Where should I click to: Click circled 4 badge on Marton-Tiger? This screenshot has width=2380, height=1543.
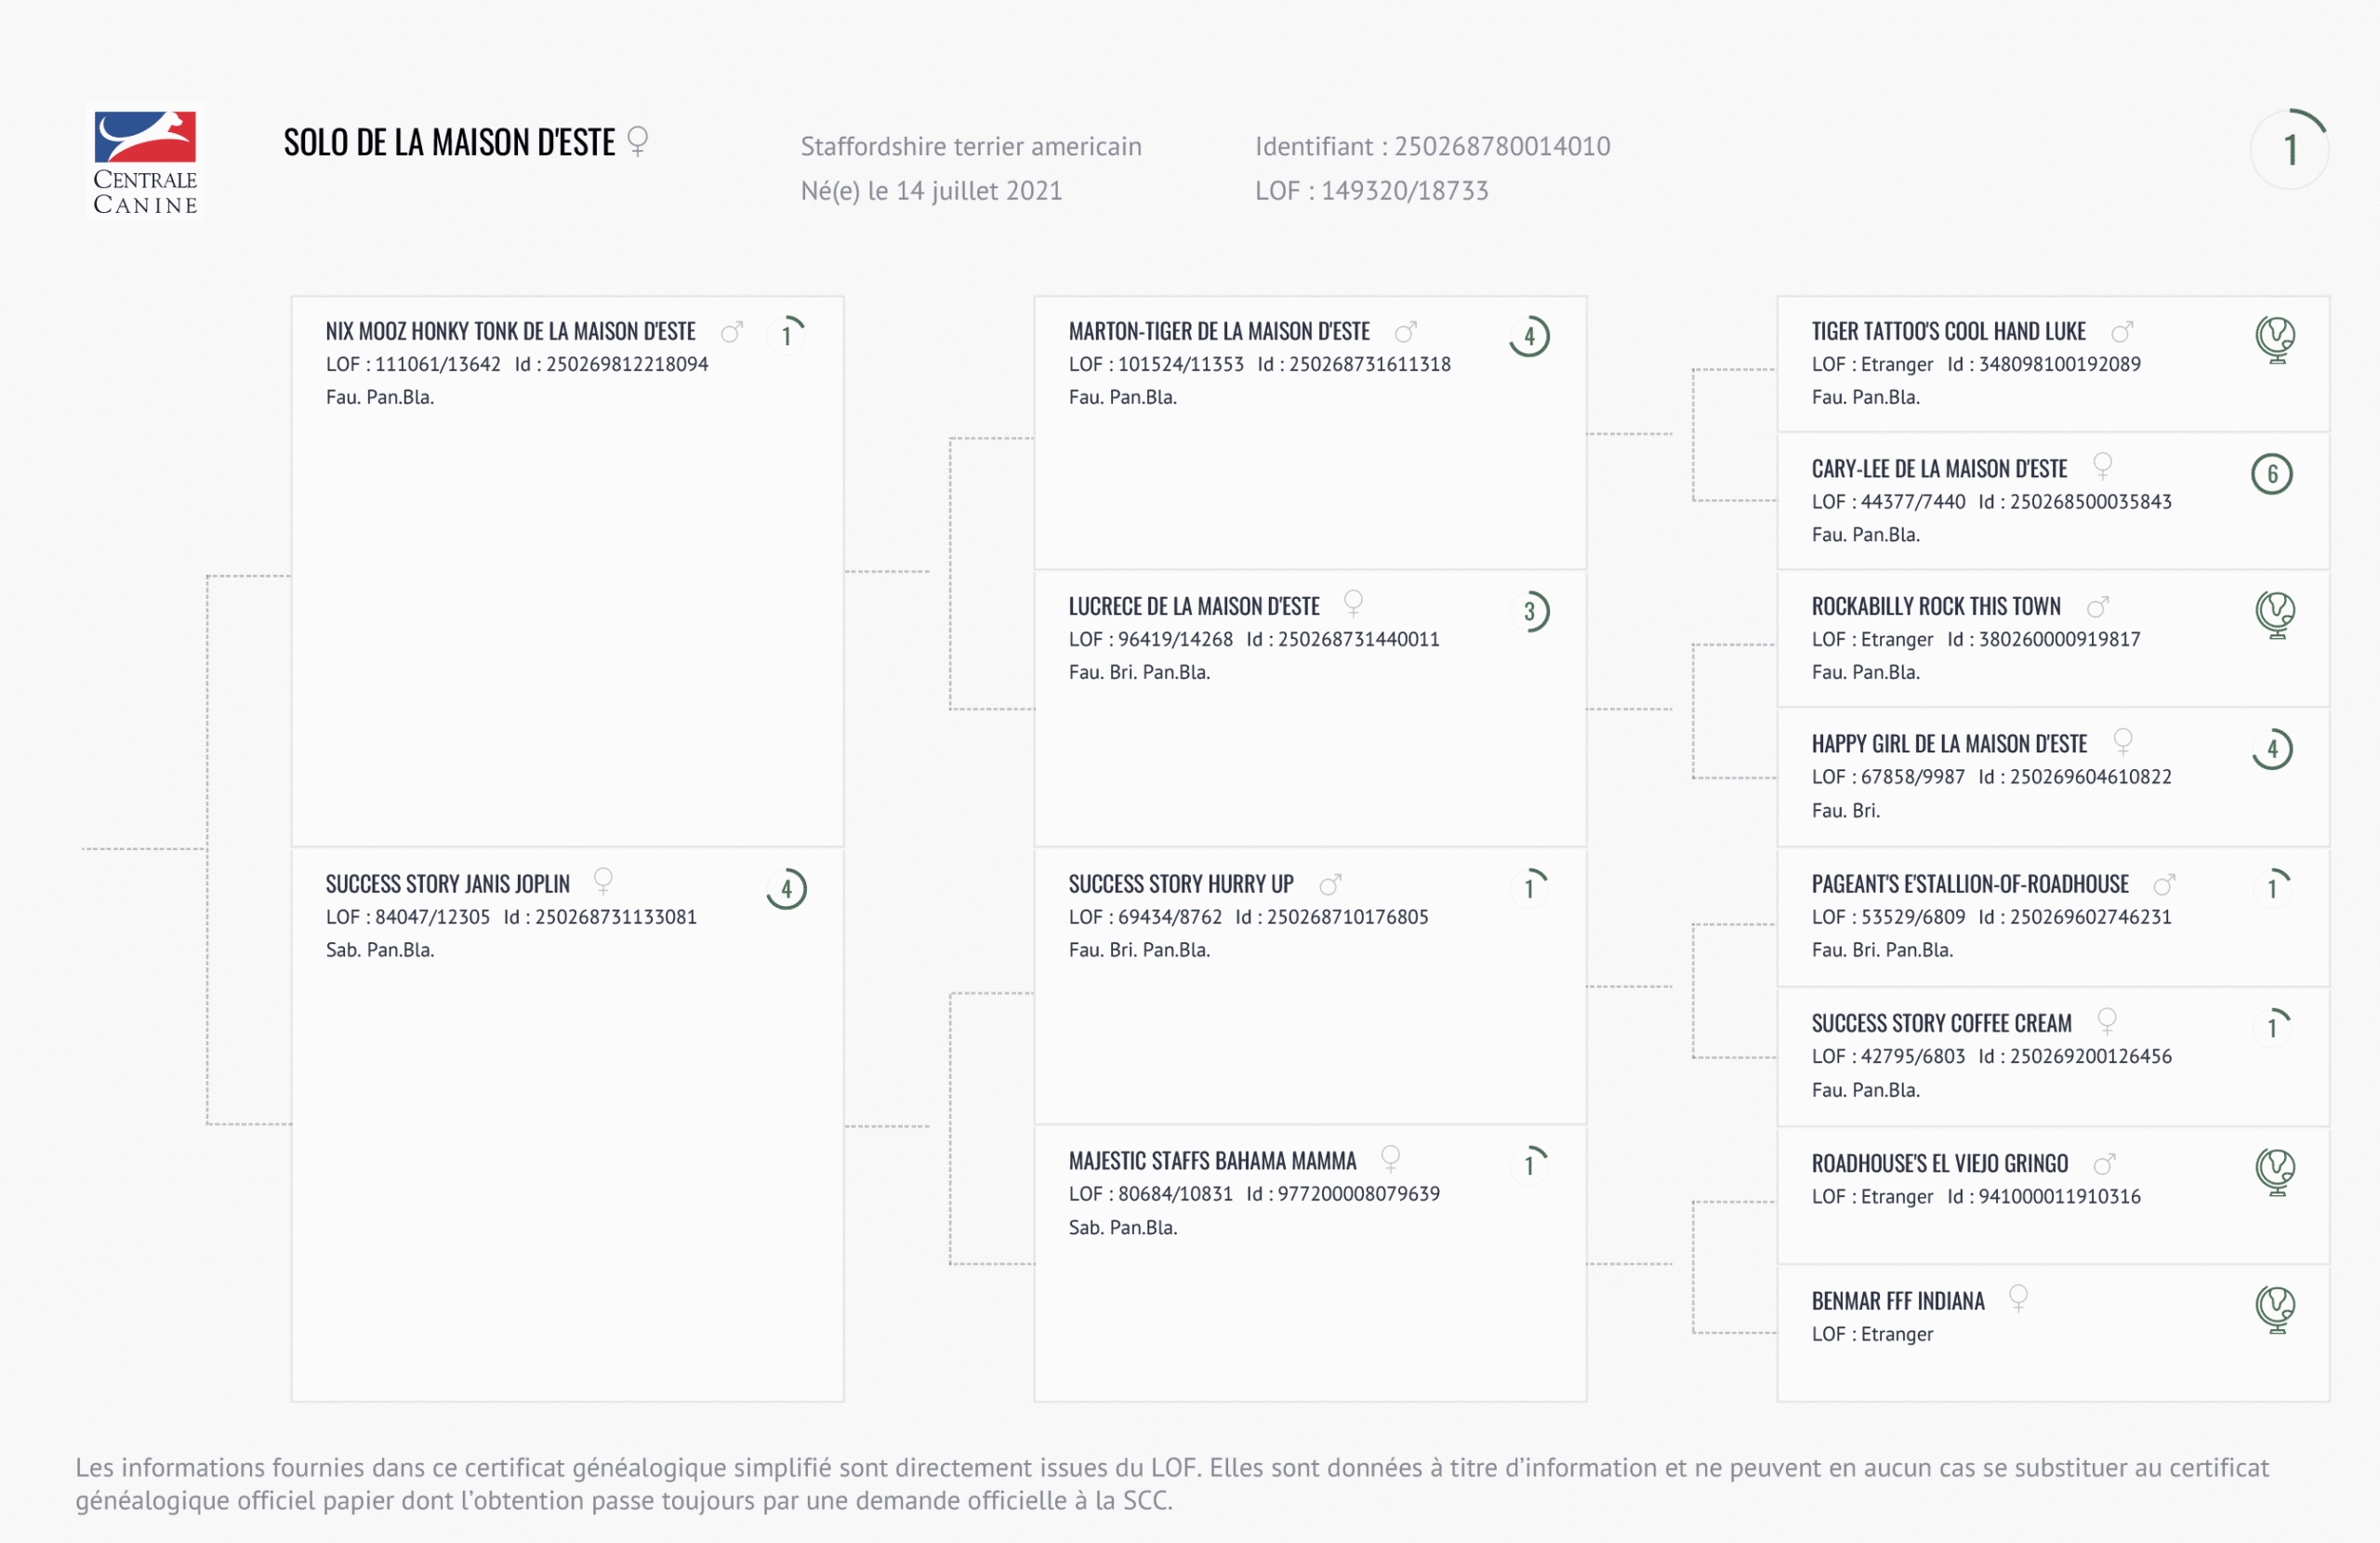point(1529,336)
